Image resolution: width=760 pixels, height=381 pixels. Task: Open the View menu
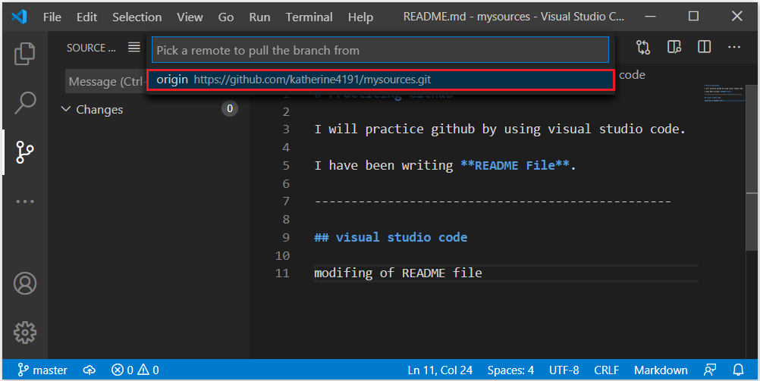190,17
